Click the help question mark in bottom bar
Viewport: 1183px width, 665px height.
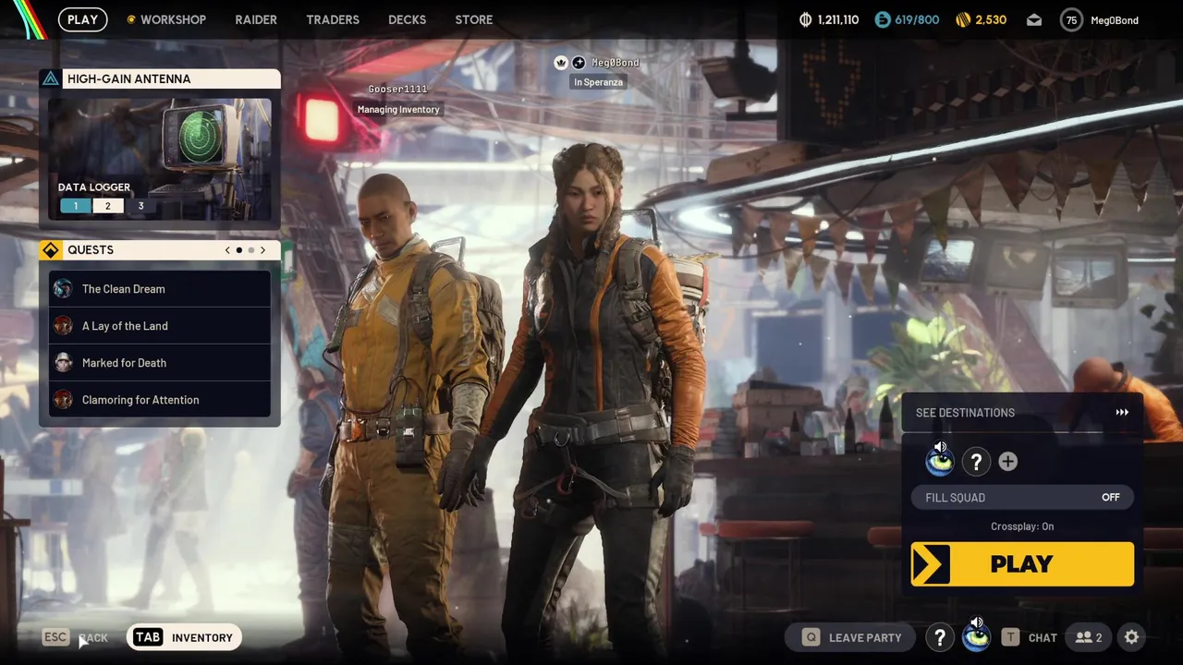click(940, 637)
